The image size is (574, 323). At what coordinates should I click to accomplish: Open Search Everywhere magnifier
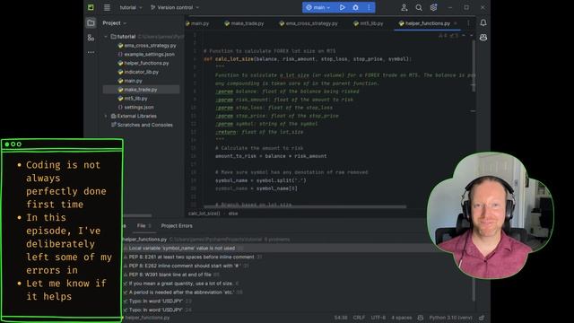419,7
